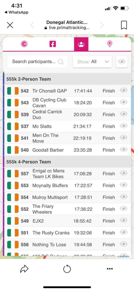Switch to the map pin location tab
The image size is (134, 291).
click(x=110, y=44)
